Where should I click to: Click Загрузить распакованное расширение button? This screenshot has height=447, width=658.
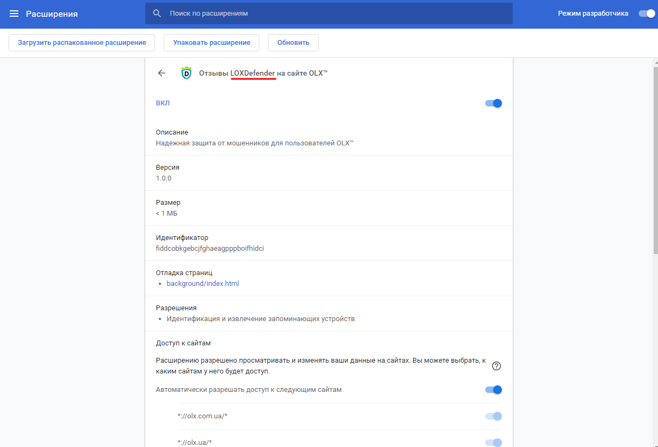click(82, 43)
